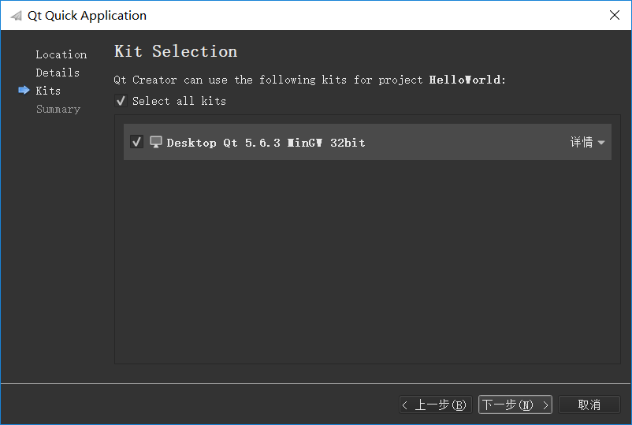Click the small triangle next to 详情
632x425 pixels.
coord(601,143)
